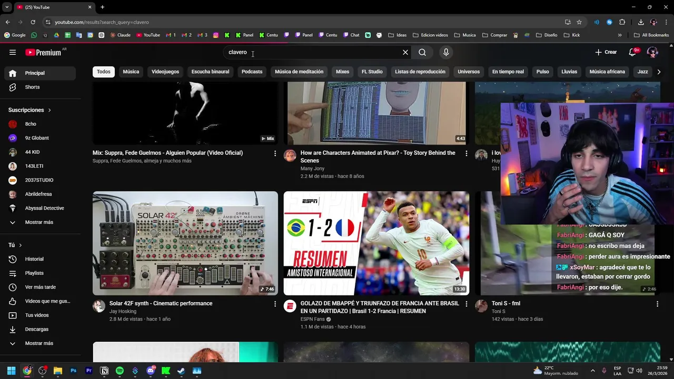Screen dimensions: 674x379
Task: Bookmark this page with the star
Action: coord(579,22)
